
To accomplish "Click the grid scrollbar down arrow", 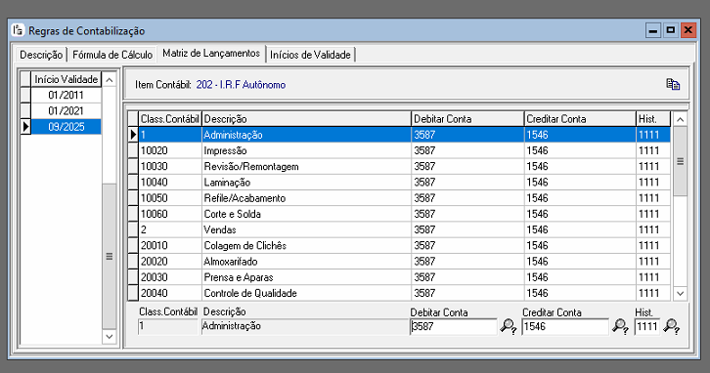I will [680, 294].
